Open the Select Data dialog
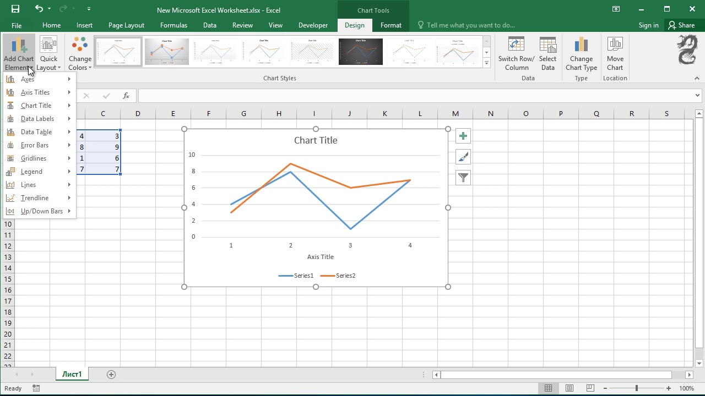The width and height of the screenshot is (705, 396). point(547,54)
